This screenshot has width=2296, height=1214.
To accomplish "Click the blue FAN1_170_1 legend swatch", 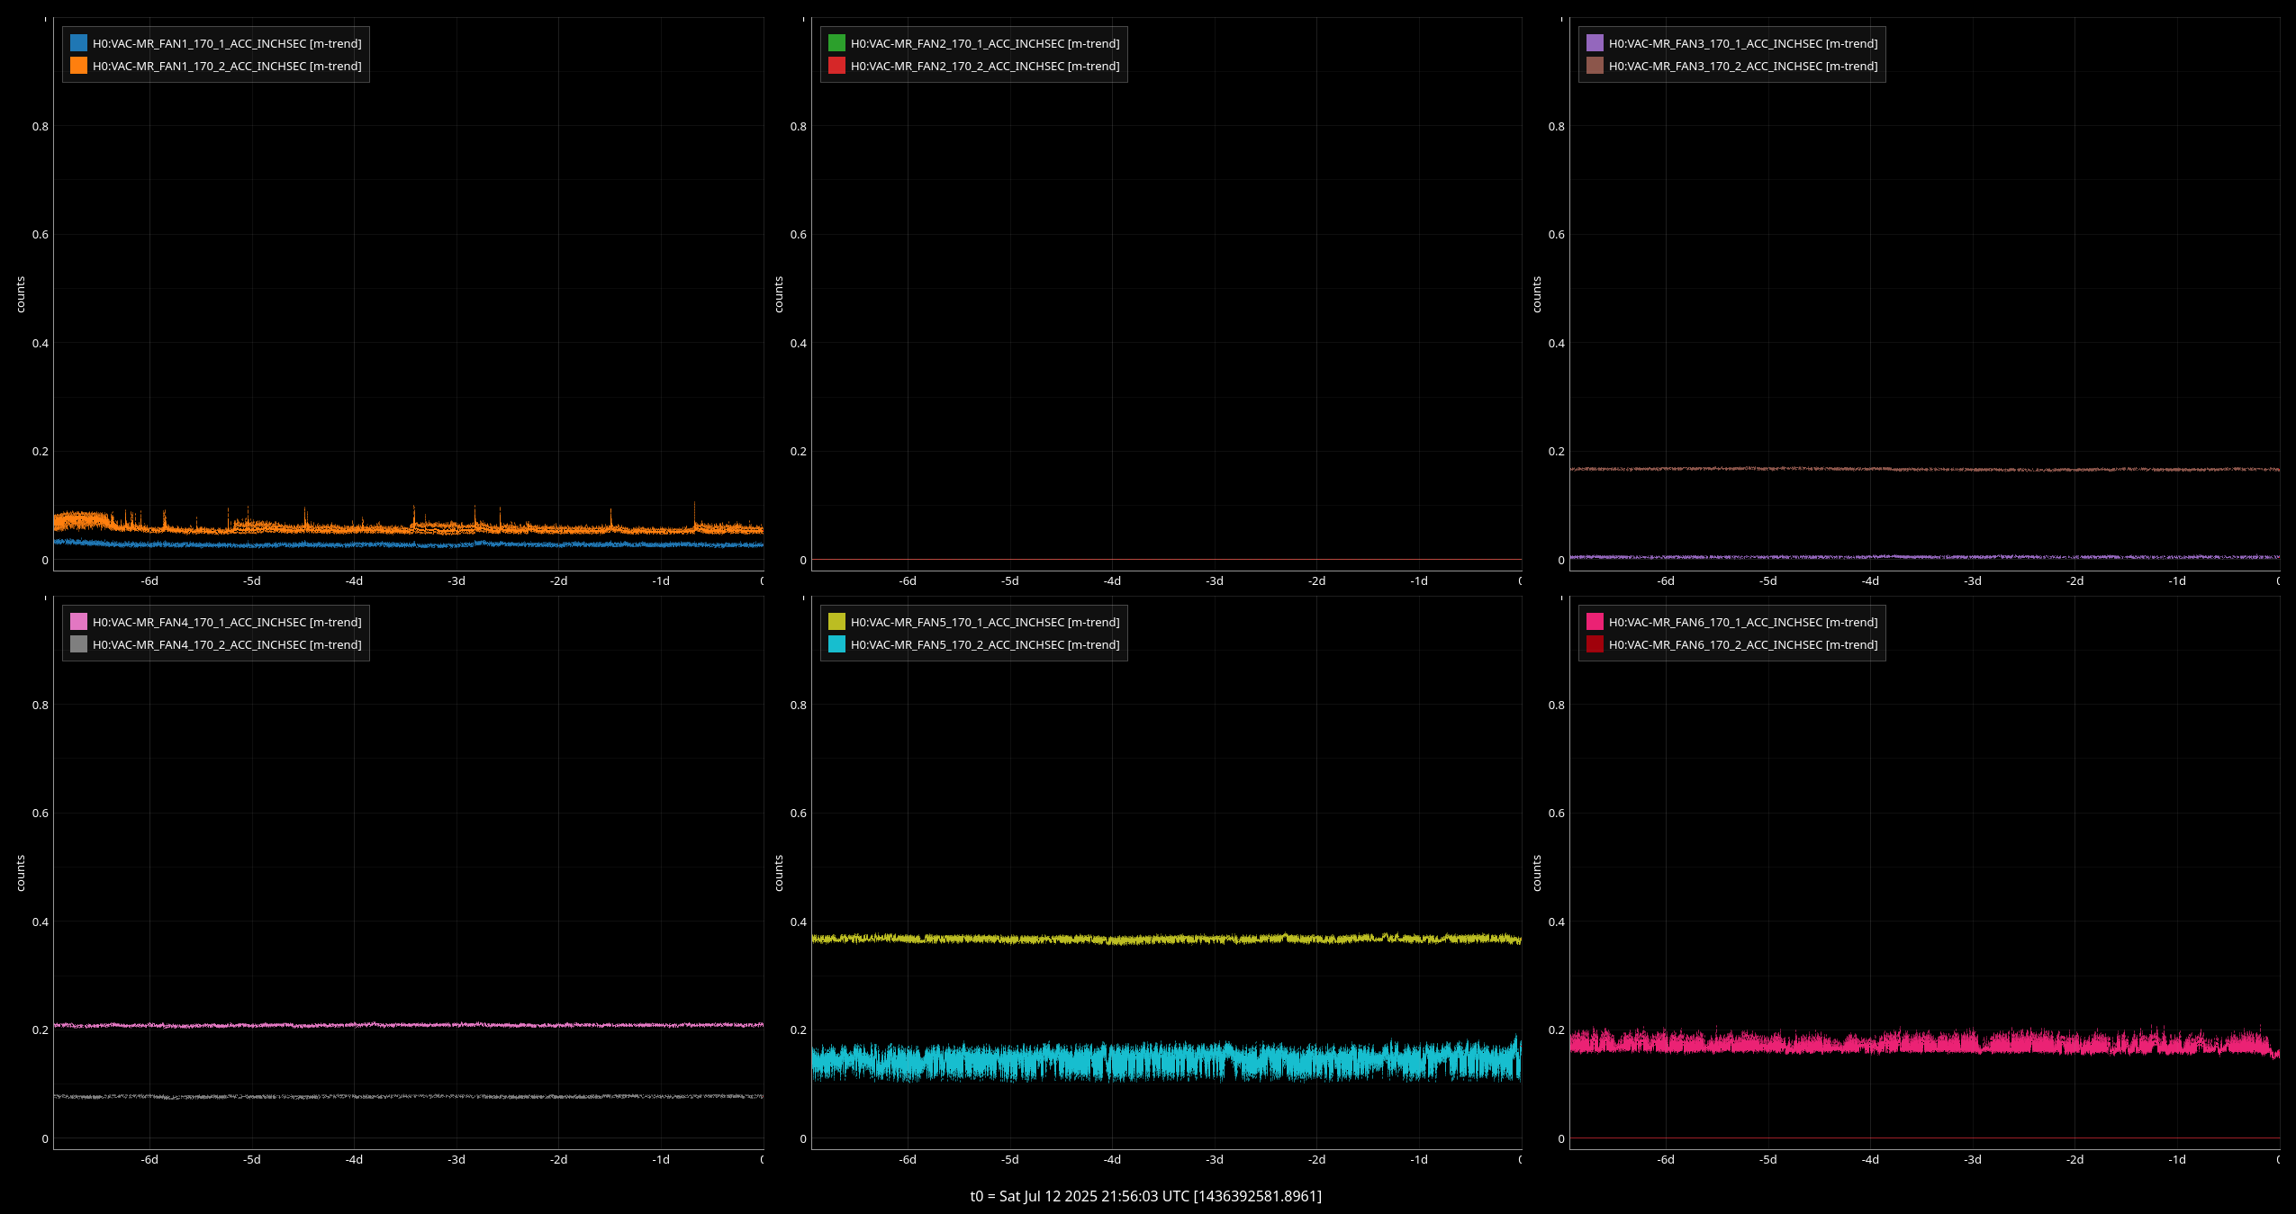I will [79, 43].
